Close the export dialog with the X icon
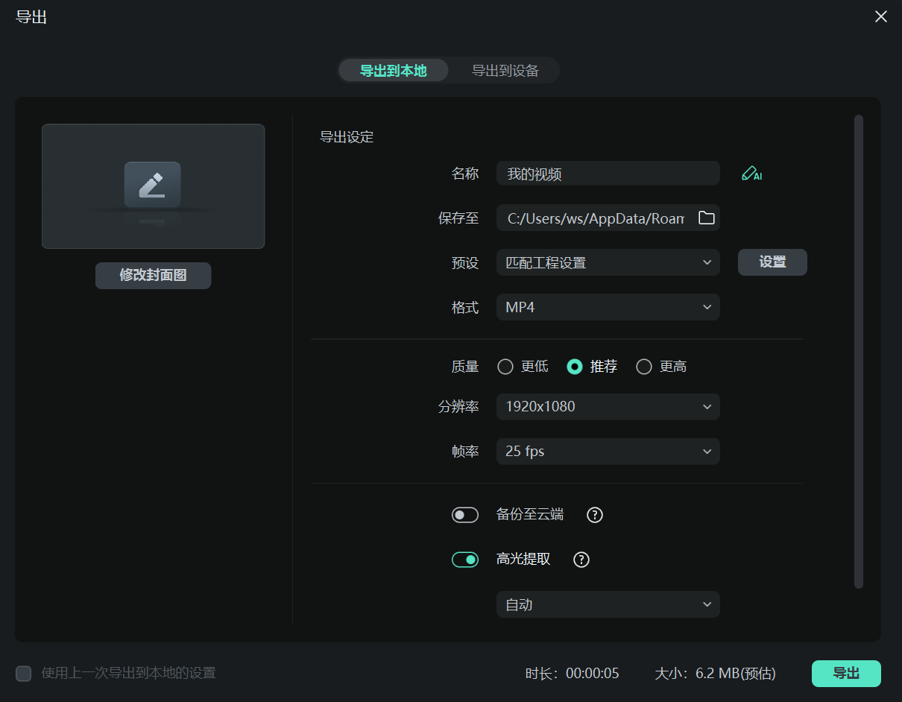 pyautogui.click(x=881, y=16)
